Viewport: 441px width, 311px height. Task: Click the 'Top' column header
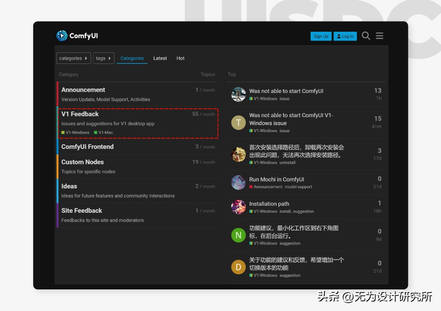pyautogui.click(x=232, y=74)
